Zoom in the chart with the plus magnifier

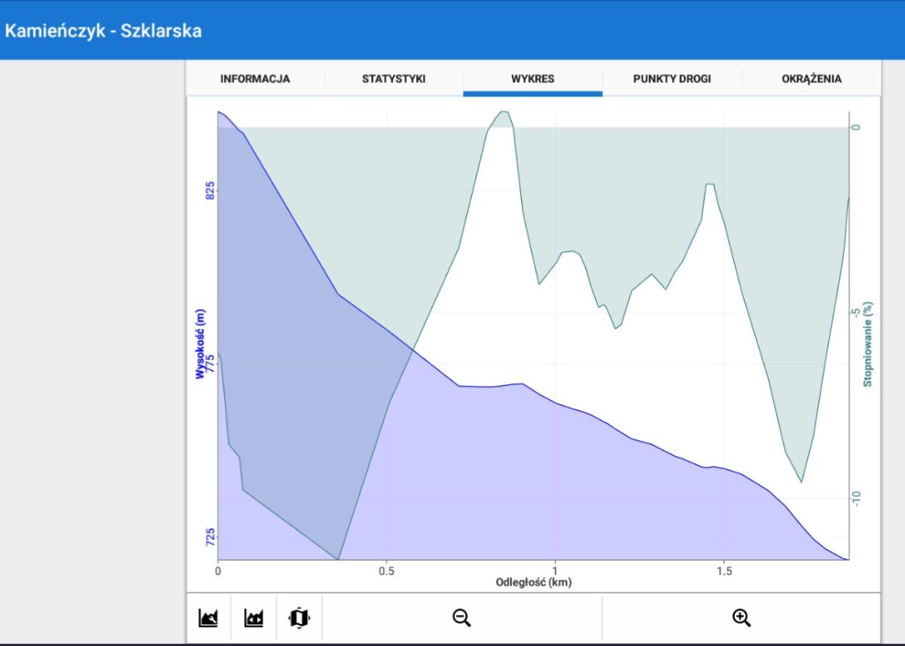click(741, 618)
